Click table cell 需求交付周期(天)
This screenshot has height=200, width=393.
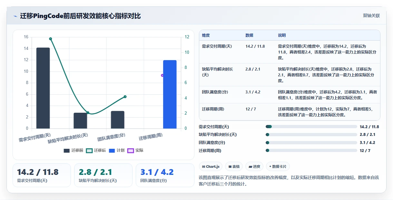click(217, 46)
